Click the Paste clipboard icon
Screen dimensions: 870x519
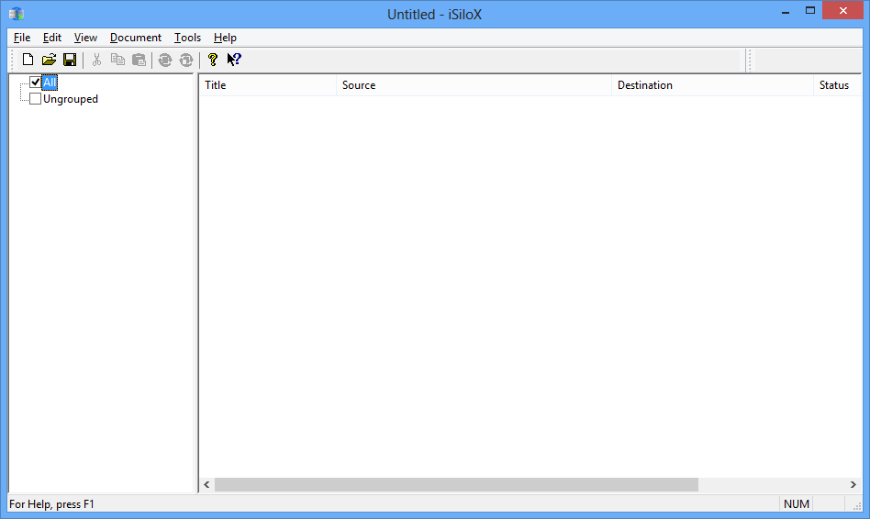[x=139, y=60]
